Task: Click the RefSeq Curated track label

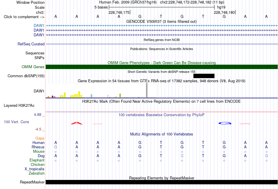Action: pos(31,44)
